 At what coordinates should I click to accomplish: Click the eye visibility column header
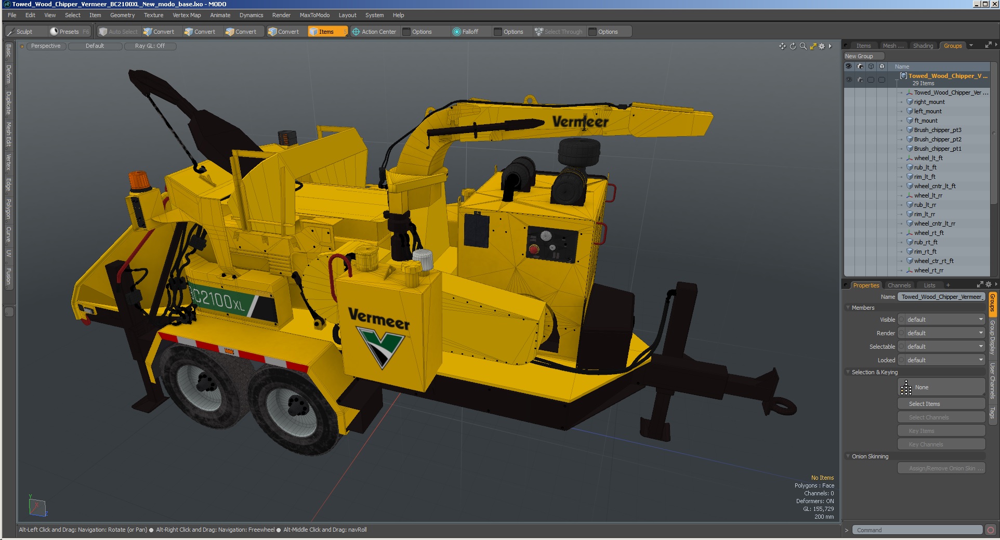[849, 67]
